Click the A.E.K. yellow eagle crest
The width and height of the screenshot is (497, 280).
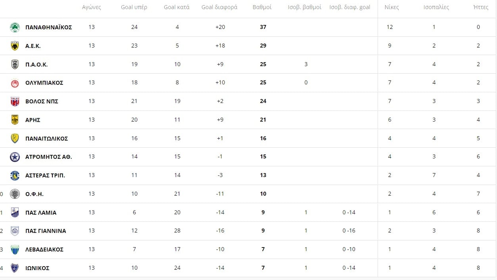coord(15,46)
